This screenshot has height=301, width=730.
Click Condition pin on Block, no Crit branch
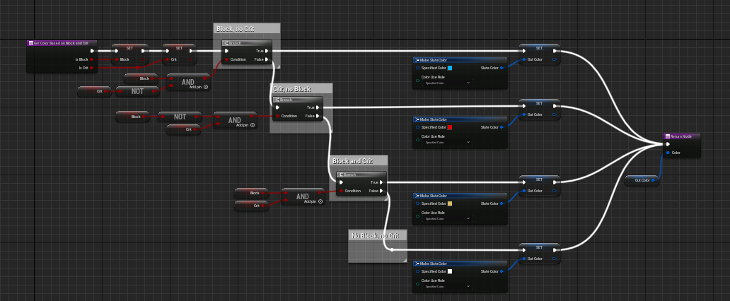point(226,59)
